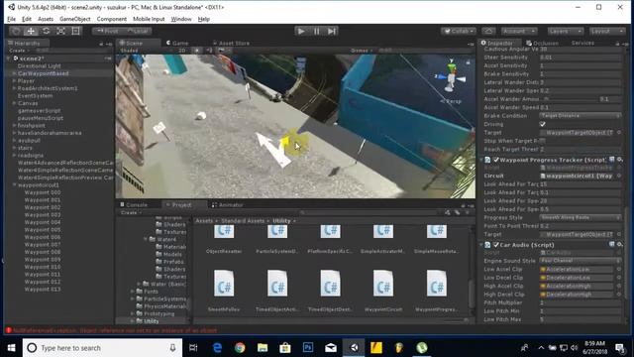Click object picker for High Decel Clip
Viewport: 634px width, 357px height.
click(618, 295)
